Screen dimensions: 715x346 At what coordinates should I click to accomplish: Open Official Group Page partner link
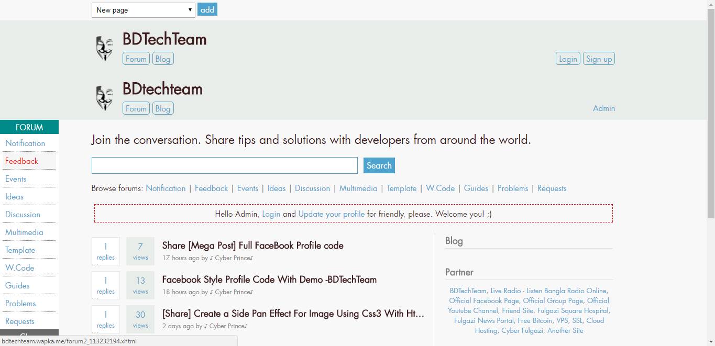coord(553,300)
